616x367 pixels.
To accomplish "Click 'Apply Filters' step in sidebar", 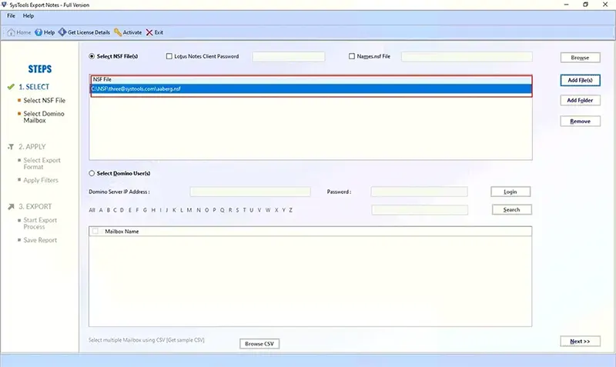I will [x=41, y=180].
